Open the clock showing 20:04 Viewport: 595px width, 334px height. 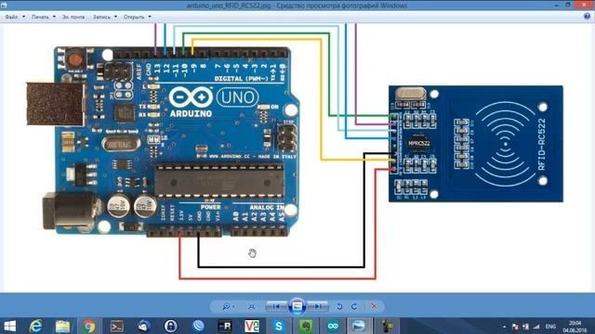point(575,327)
